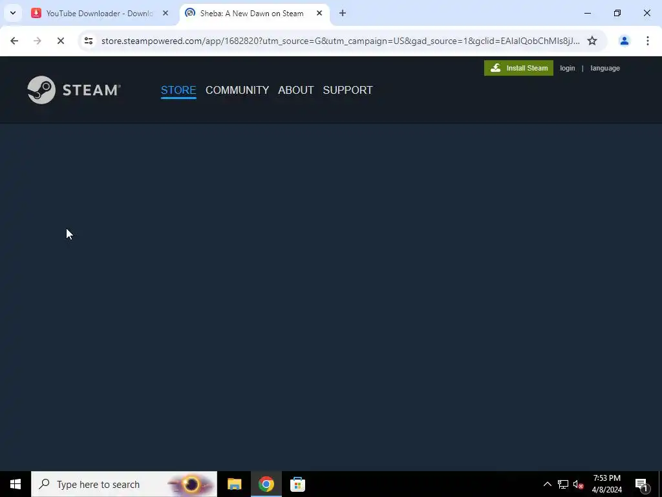The height and width of the screenshot is (497, 662).
Task: Stop loading the page
Action: 60,41
